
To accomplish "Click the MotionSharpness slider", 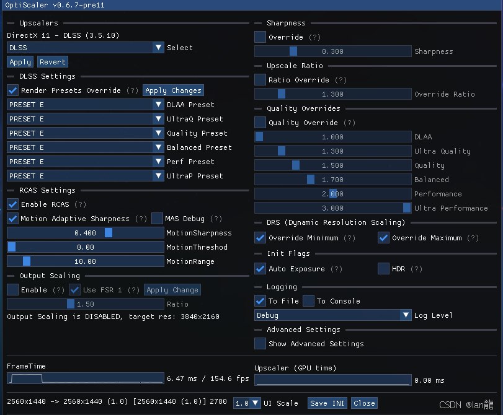I will (x=85, y=233).
